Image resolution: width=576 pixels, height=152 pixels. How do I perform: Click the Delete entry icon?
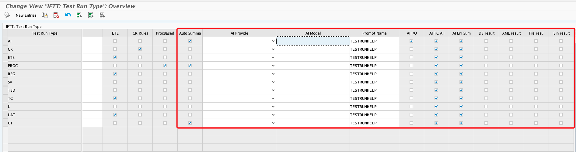point(56,15)
